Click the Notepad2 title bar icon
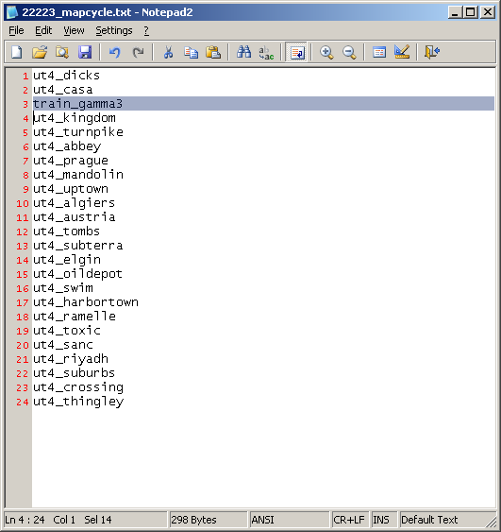The width and height of the screenshot is (501, 532). pos(12,12)
